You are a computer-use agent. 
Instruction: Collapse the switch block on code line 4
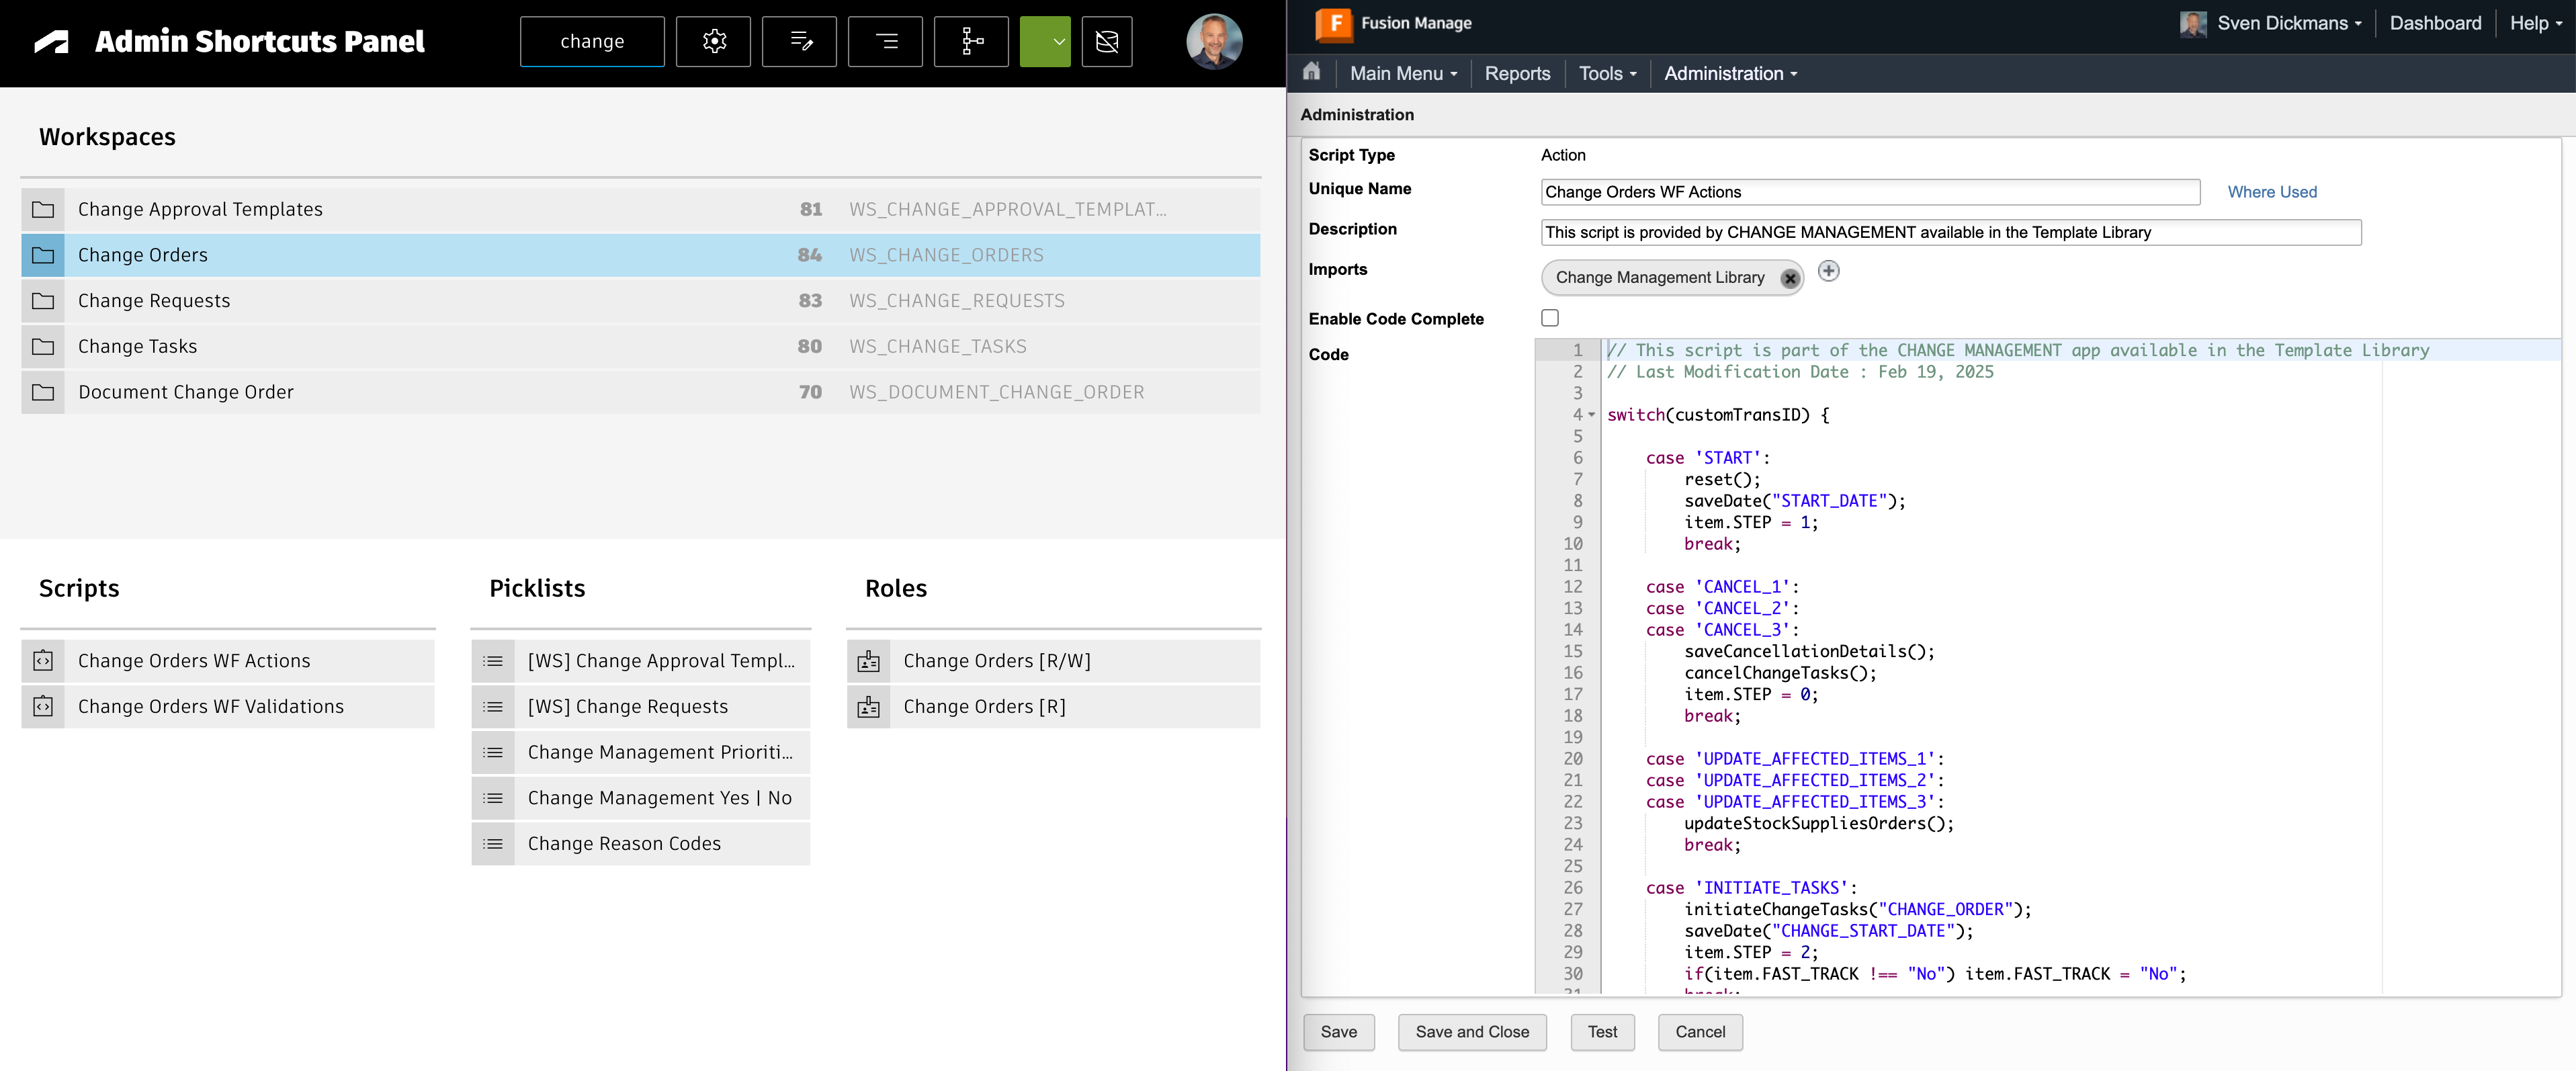coord(1591,415)
